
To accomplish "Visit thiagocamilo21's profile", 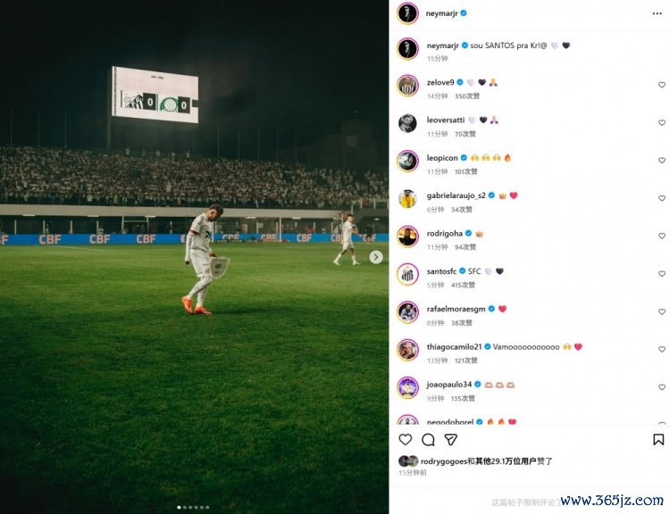I will [454, 346].
